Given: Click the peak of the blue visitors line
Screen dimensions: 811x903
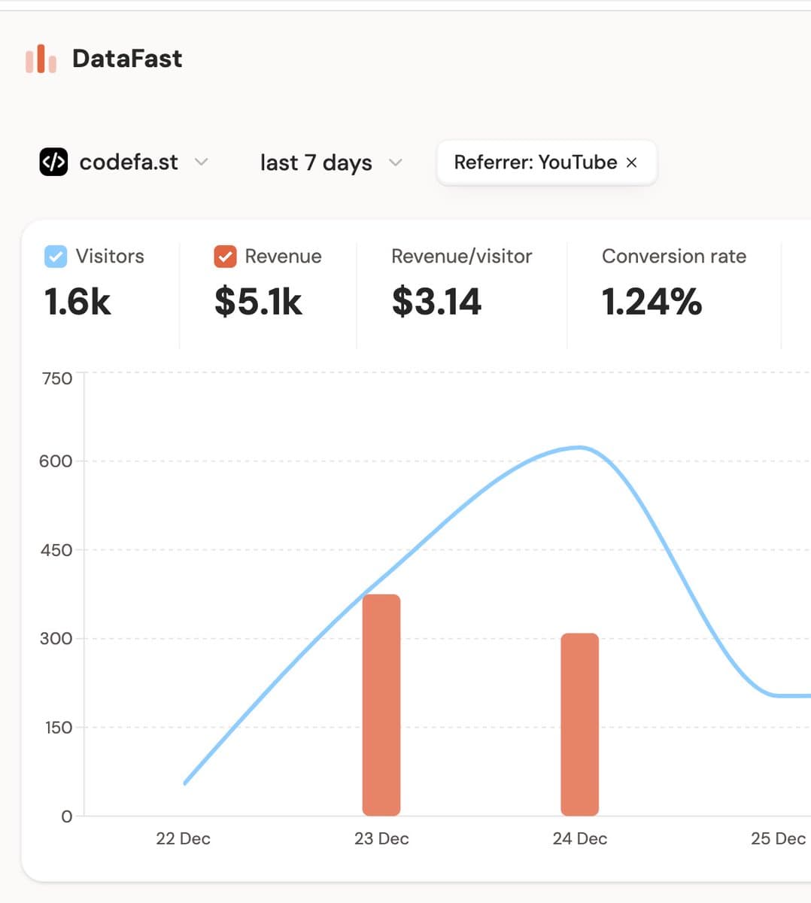Looking at the screenshot, I should pyautogui.click(x=579, y=448).
